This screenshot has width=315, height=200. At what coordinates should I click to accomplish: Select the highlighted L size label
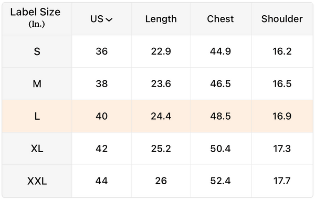pyautogui.click(x=37, y=116)
